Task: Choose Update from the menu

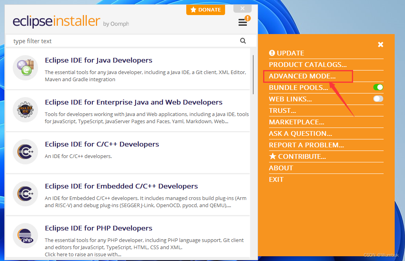Action: [290, 53]
